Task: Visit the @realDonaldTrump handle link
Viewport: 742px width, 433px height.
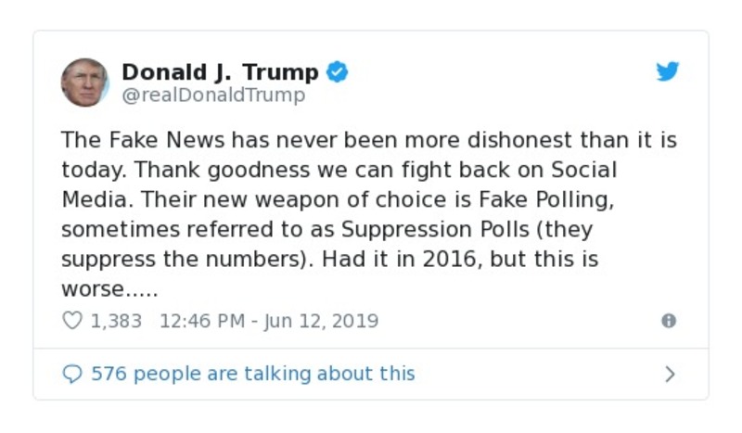Action: [x=213, y=95]
